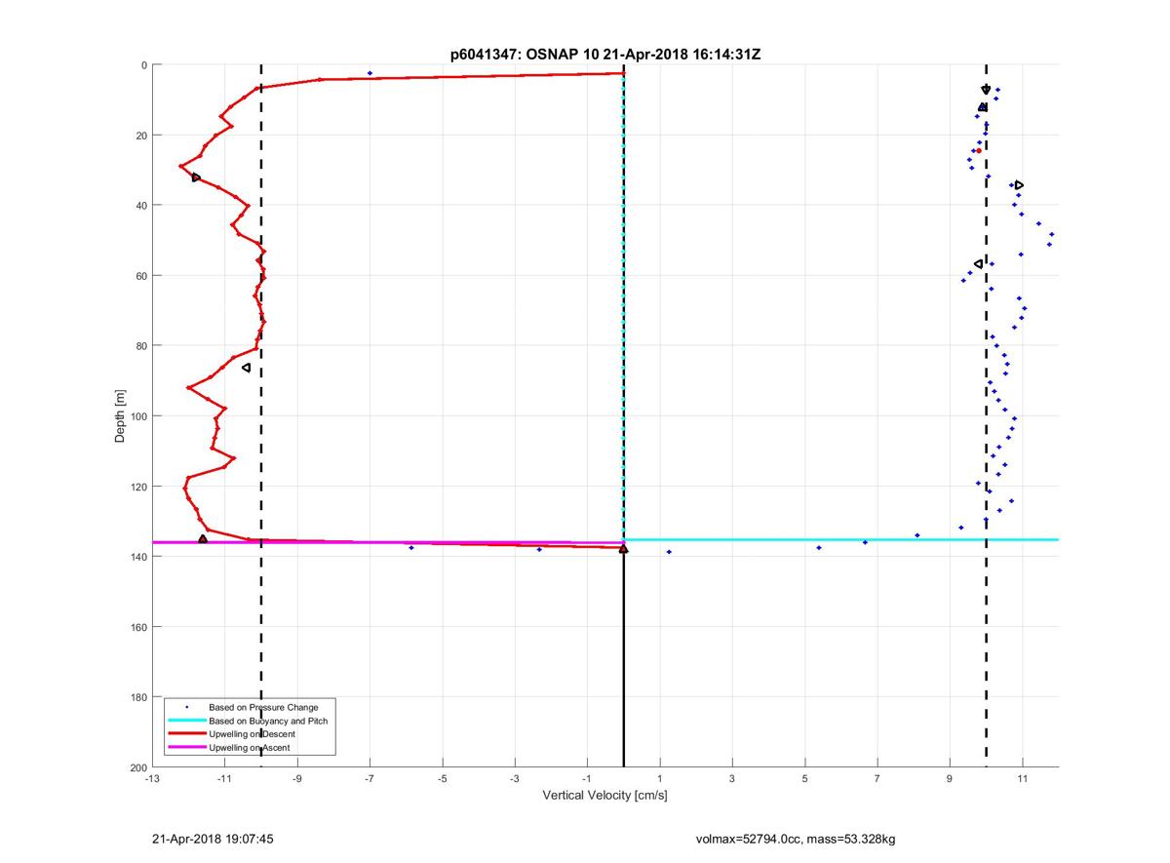Click the upward triangle marker at the bottom of the red curve
This screenshot has width=1170, height=863.
tap(203, 539)
